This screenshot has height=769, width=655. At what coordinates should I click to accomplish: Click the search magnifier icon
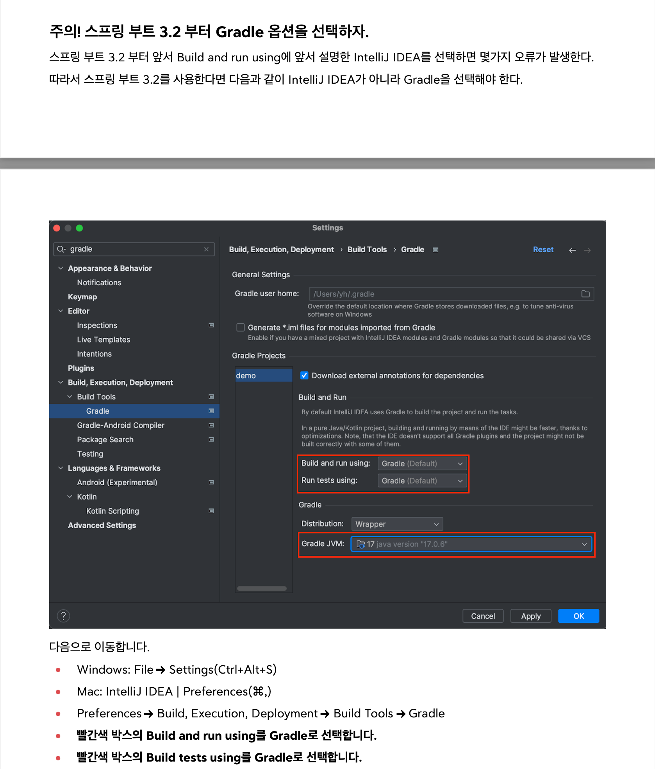point(61,249)
